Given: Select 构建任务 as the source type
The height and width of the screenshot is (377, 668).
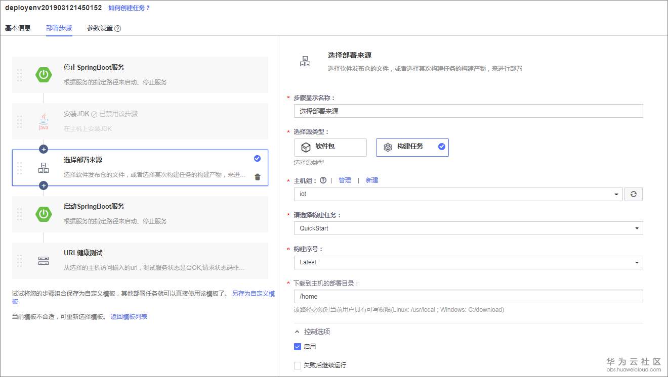Looking at the screenshot, I should coord(412,147).
